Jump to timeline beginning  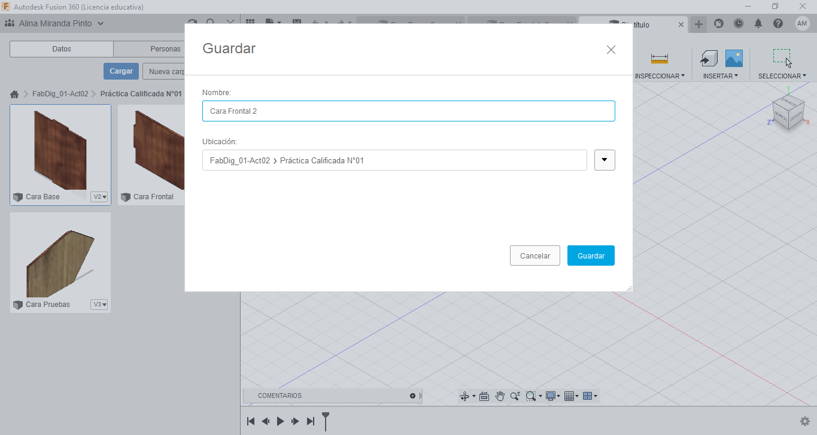(x=251, y=421)
